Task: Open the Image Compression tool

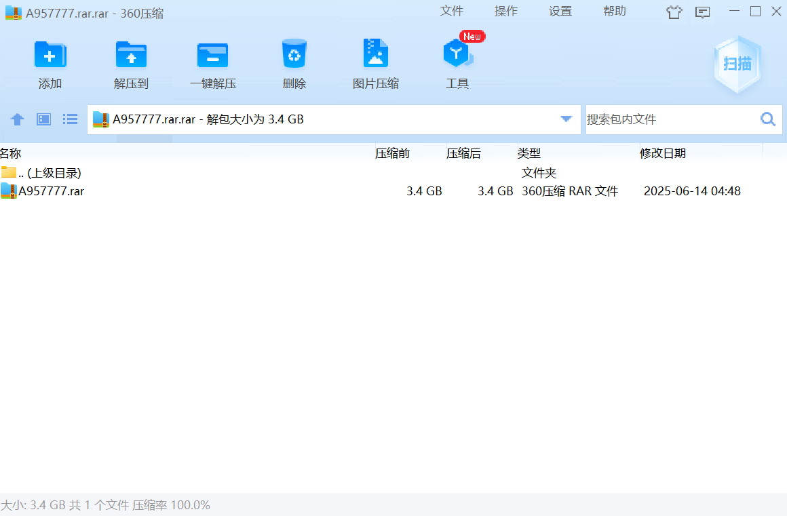Action: point(375,56)
